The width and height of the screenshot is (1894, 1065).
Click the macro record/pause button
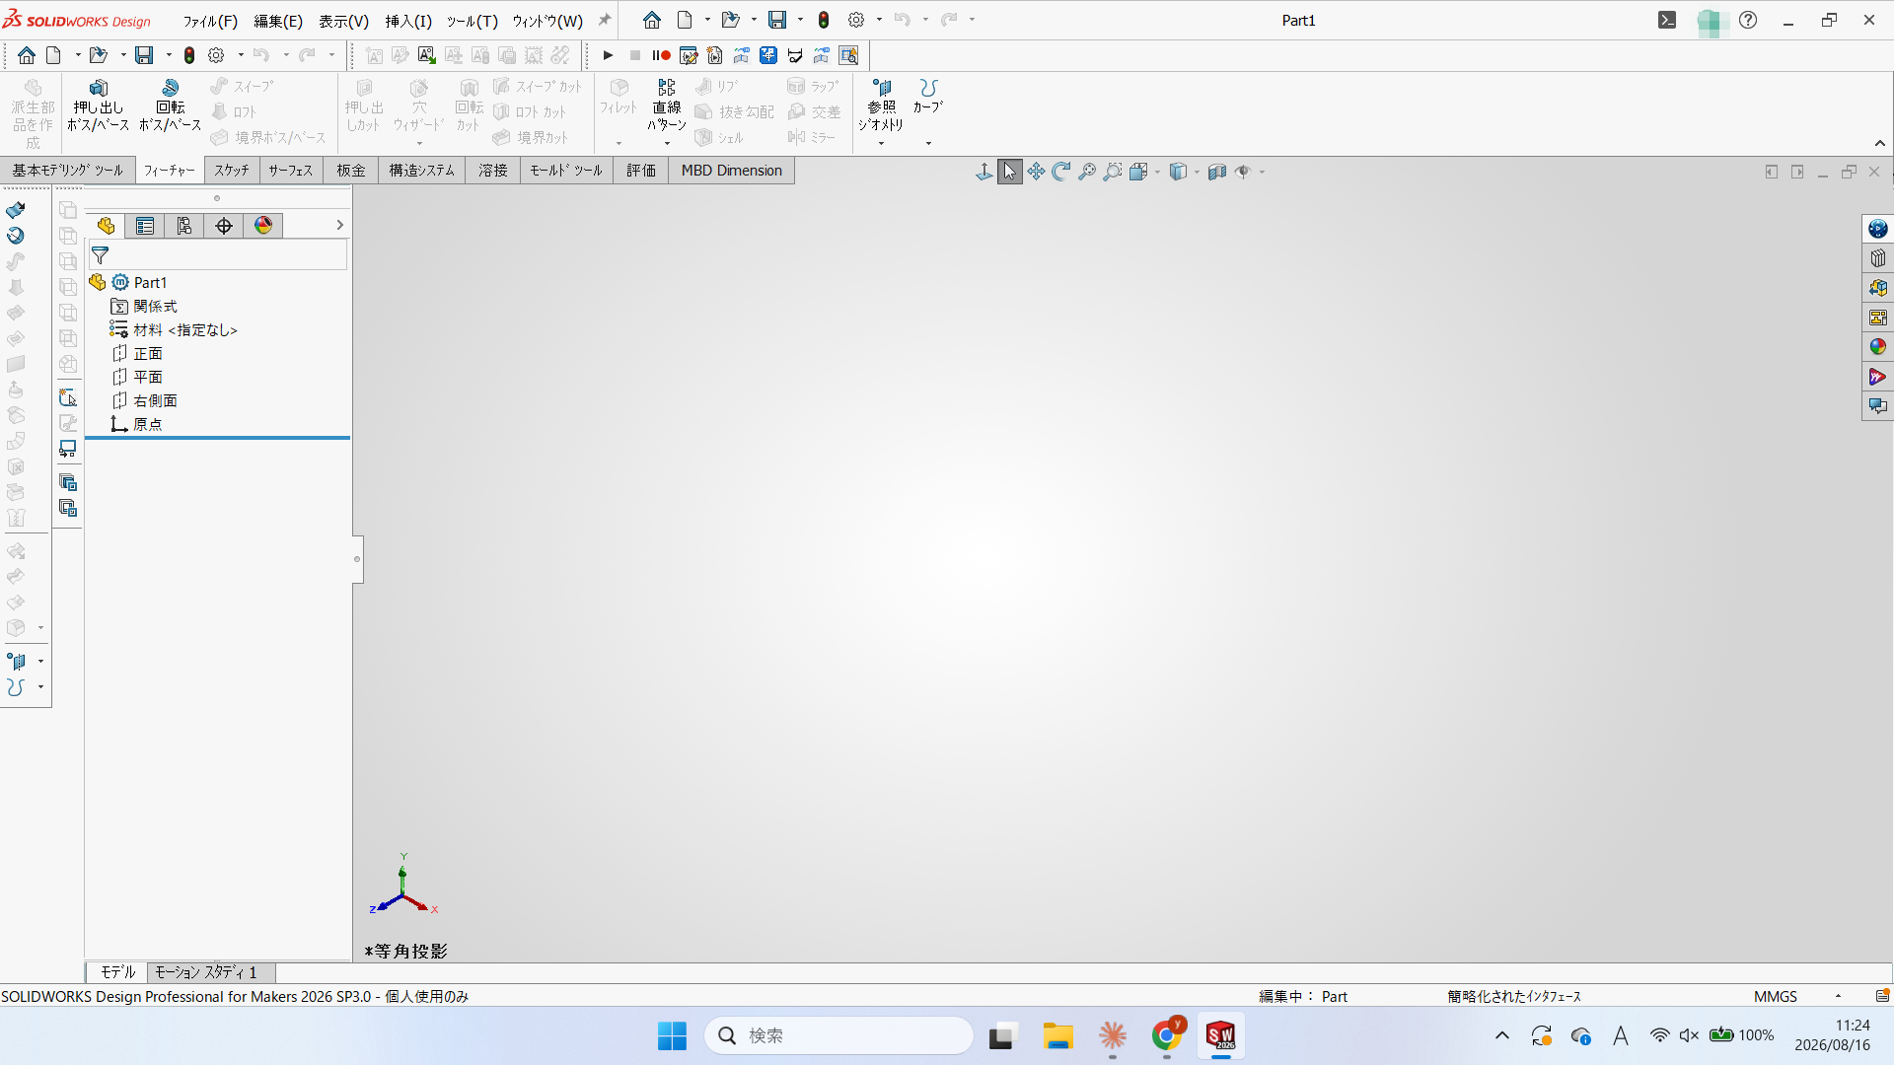pos(661,55)
